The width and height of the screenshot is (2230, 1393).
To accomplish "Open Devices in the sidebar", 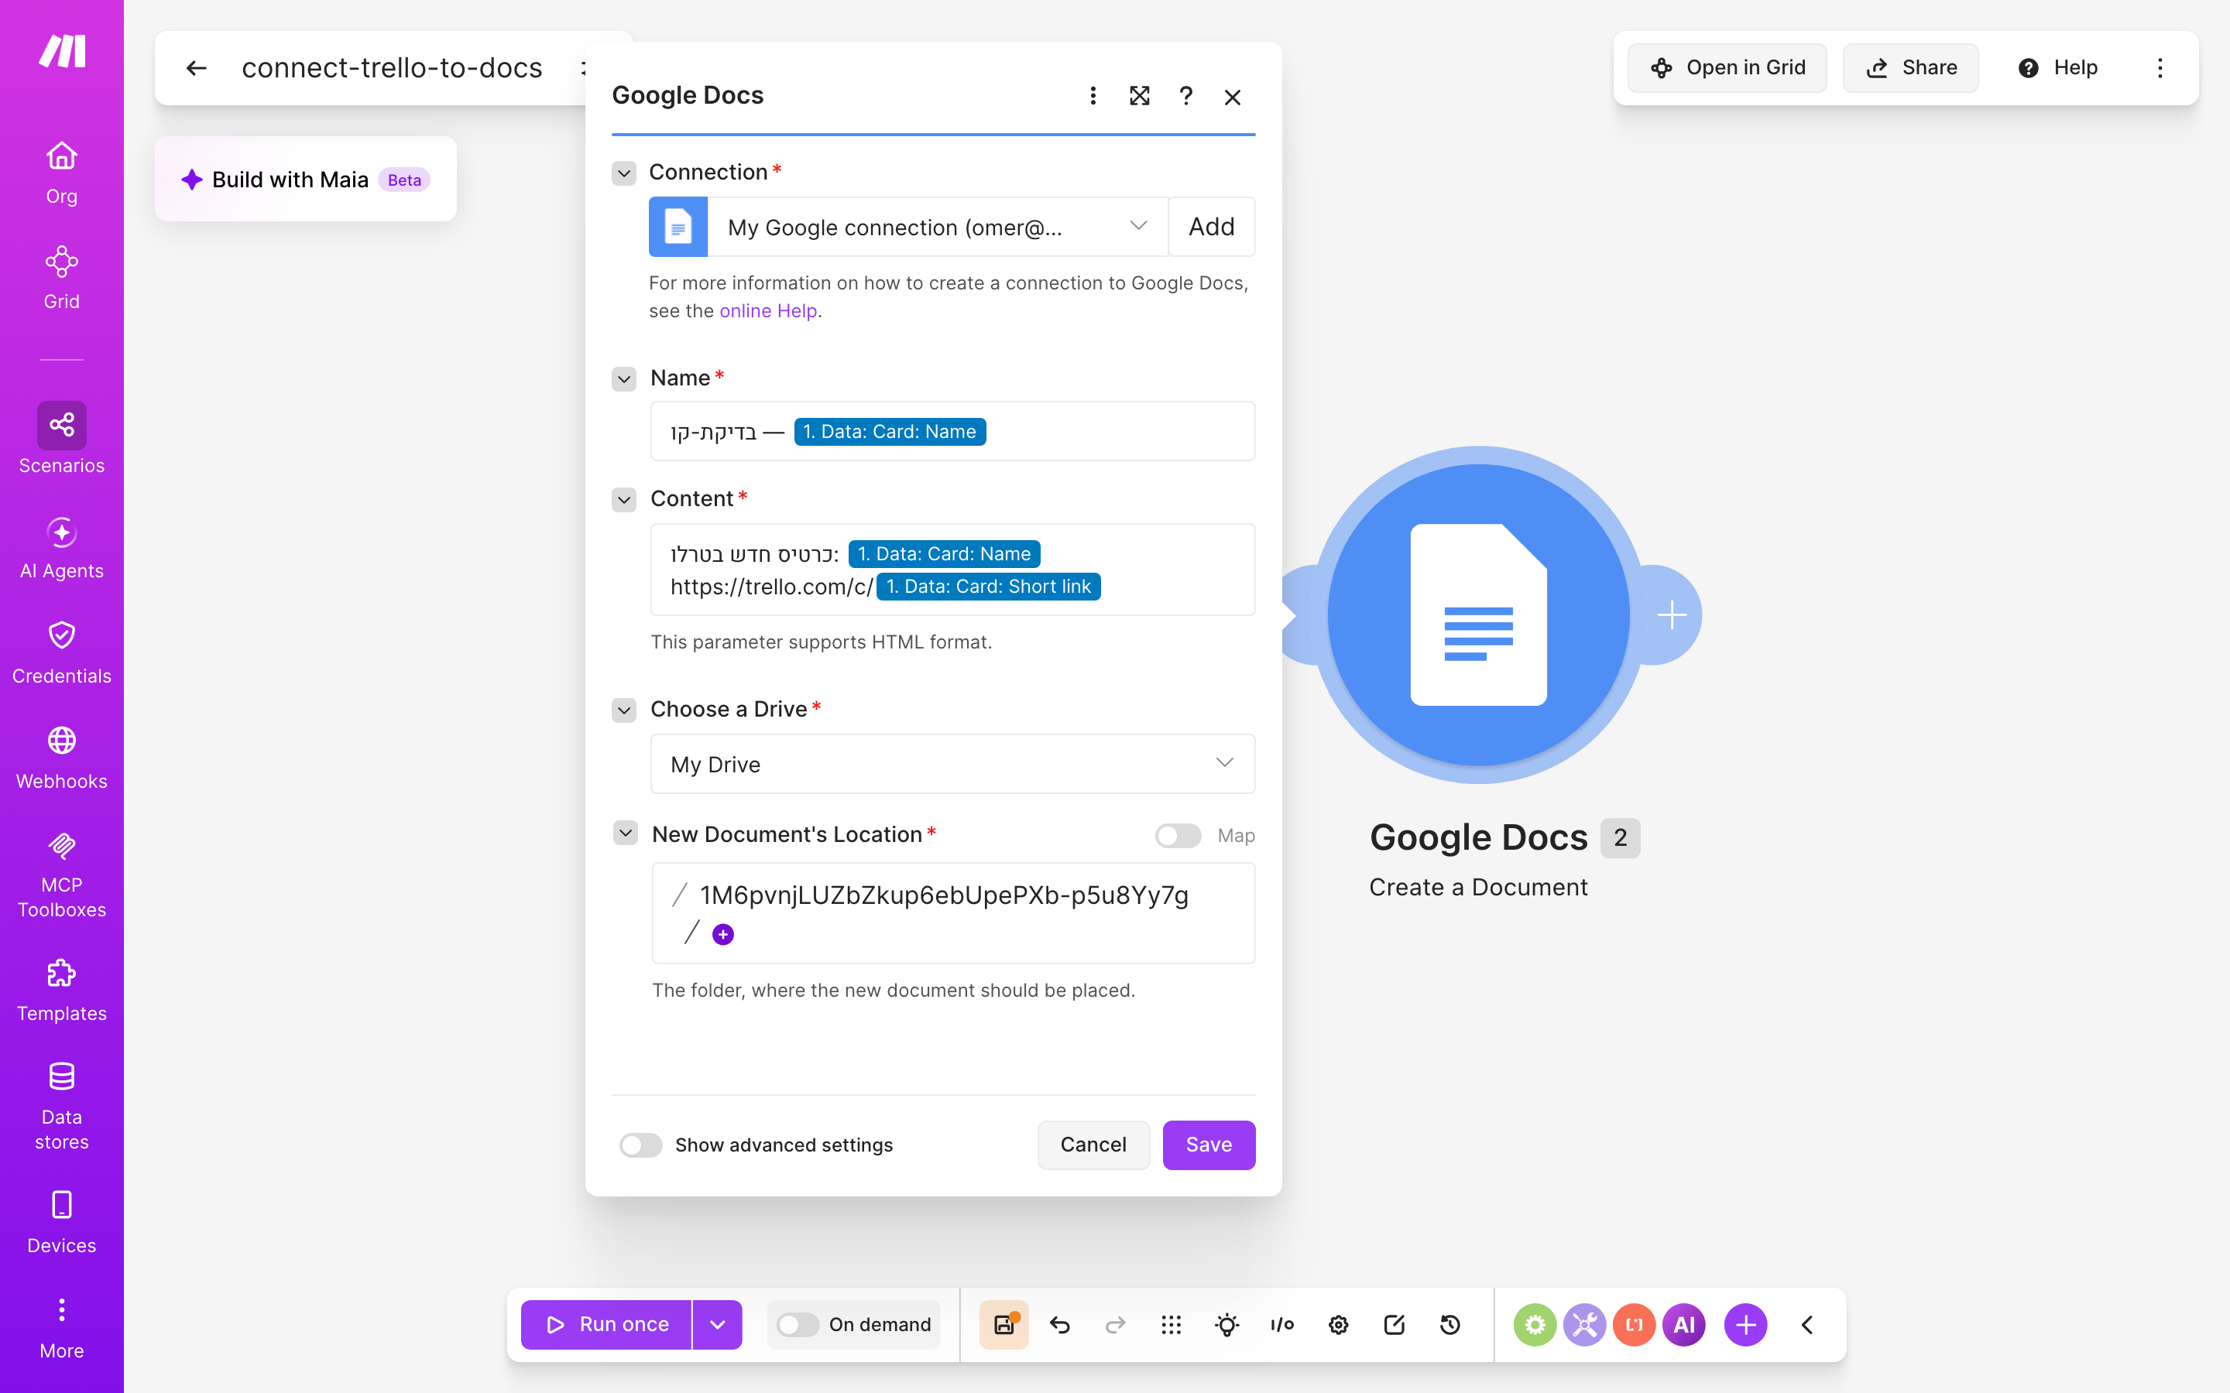I will tap(62, 1224).
